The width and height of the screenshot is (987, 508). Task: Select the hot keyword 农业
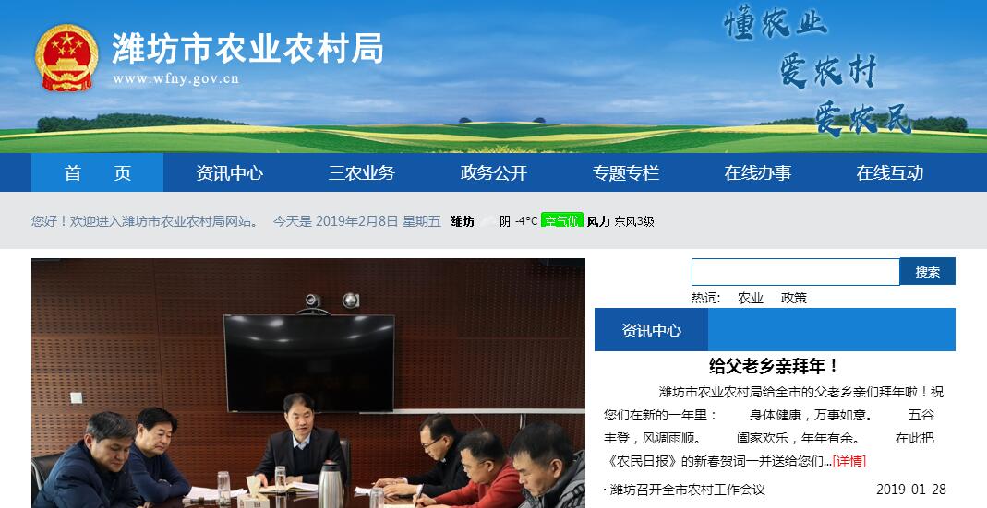pyautogui.click(x=750, y=298)
